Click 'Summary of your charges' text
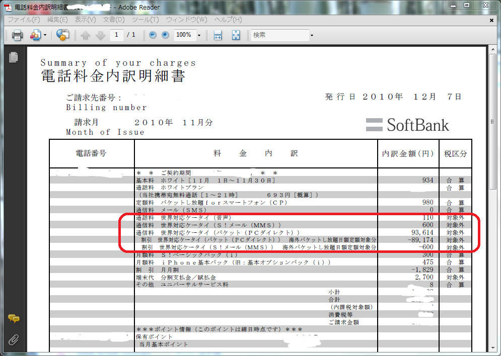 (118, 63)
